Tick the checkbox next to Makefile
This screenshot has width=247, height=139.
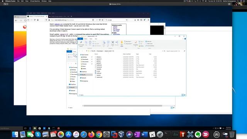pos(95,69)
